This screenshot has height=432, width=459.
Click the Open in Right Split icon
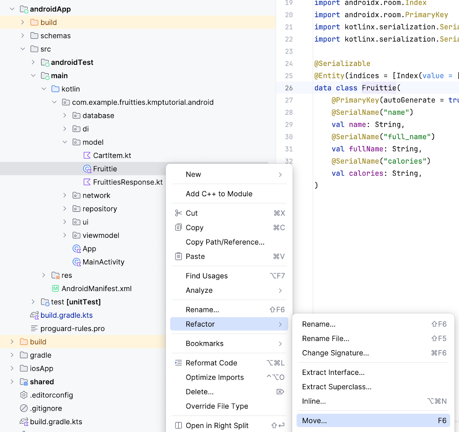pyautogui.click(x=178, y=425)
